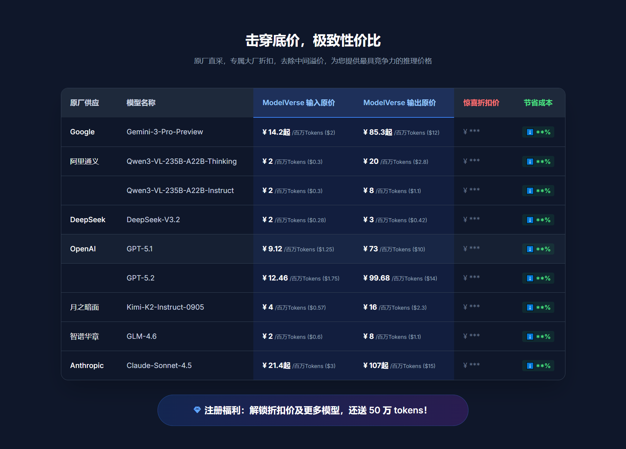Select the ModelVerse 输出原价 column header
This screenshot has height=449, width=626.
(x=400, y=103)
